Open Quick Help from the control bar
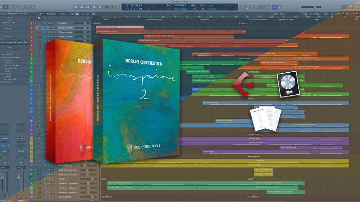The width and height of the screenshot is (360, 202). pyautogui.click(x=11, y=7)
